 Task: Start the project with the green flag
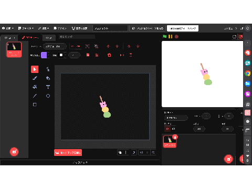pos(164,37)
